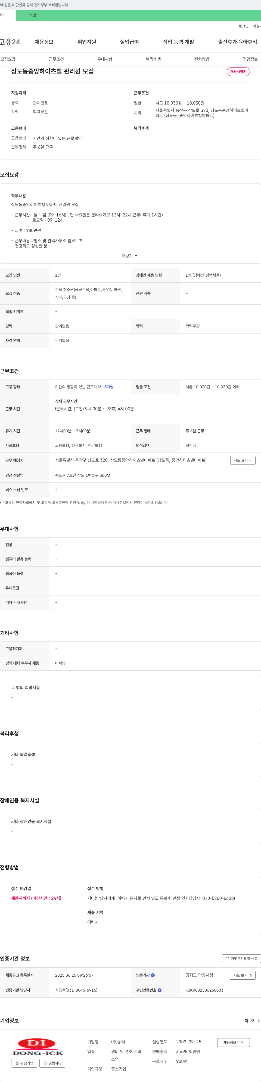Jump to the 우대사항 section tab
261x1082 pixels.
105,59
